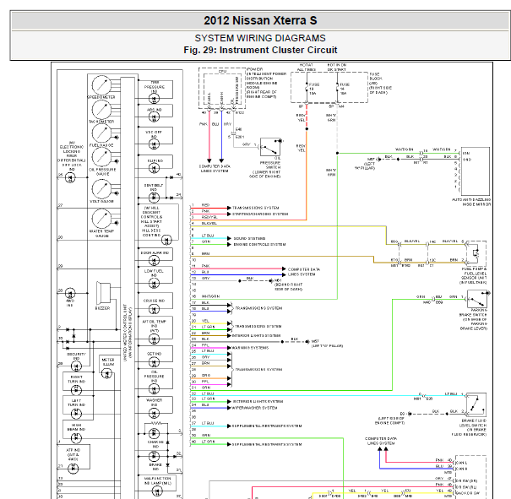Screen dimensions: 511x499
Task: Click the buzzer symbol
Action: click(x=103, y=294)
